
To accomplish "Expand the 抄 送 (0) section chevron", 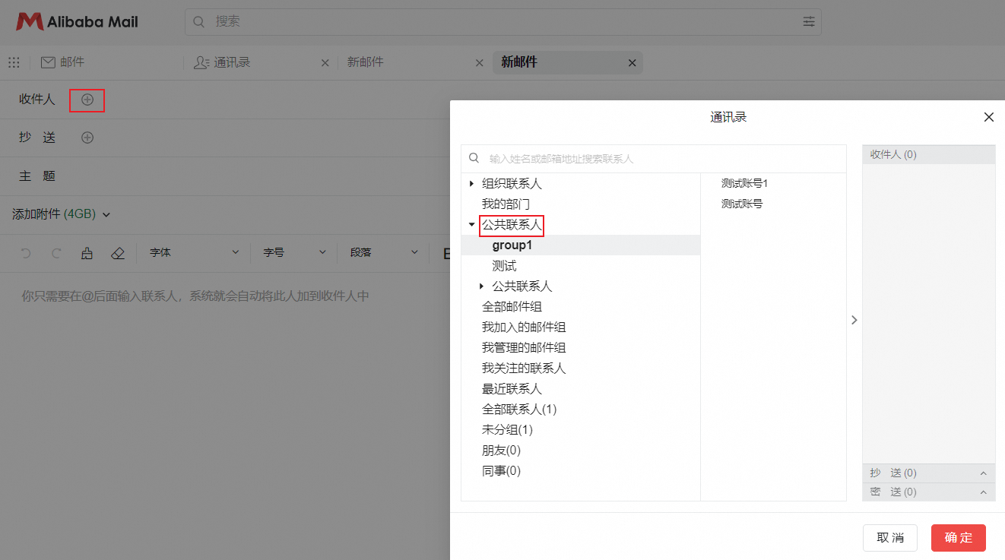I will click(x=983, y=473).
